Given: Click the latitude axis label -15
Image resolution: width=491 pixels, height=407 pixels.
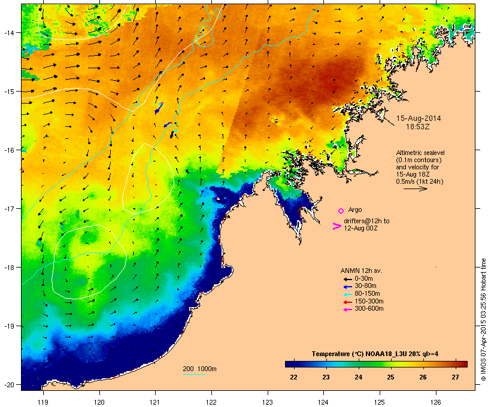Looking at the screenshot, I should click(x=8, y=92).
